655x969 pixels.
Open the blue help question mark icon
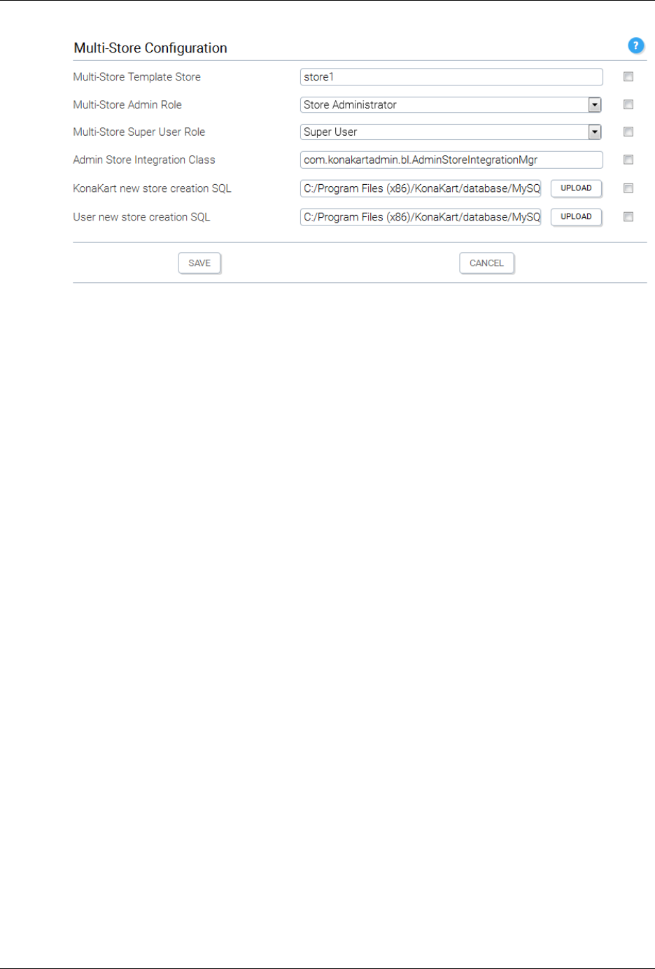click(635, 46)
